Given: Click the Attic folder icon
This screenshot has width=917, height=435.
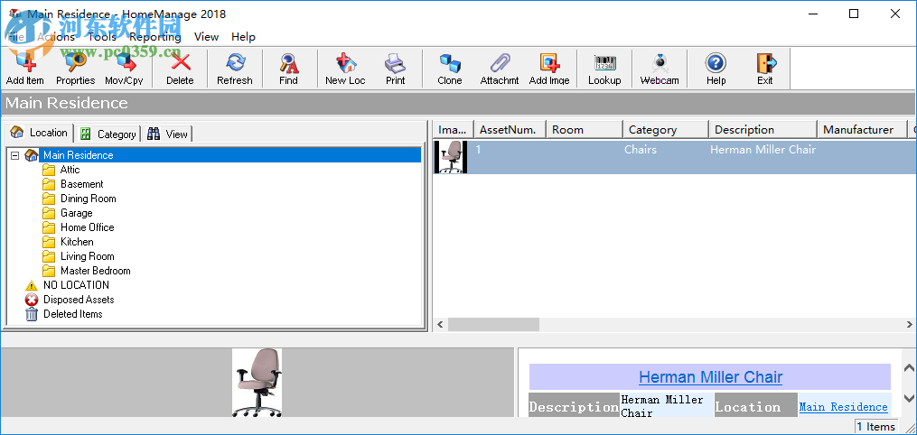Looking at the screenshot, I should [49, 170].
